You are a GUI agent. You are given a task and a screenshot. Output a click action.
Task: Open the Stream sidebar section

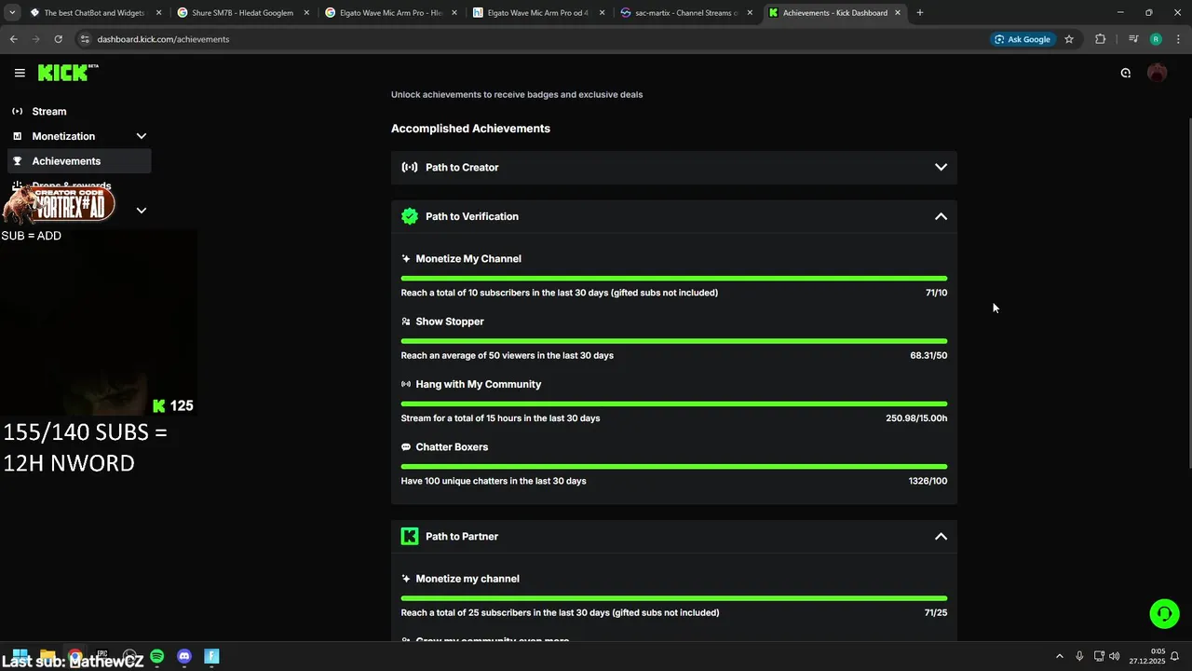click(49, 111)
